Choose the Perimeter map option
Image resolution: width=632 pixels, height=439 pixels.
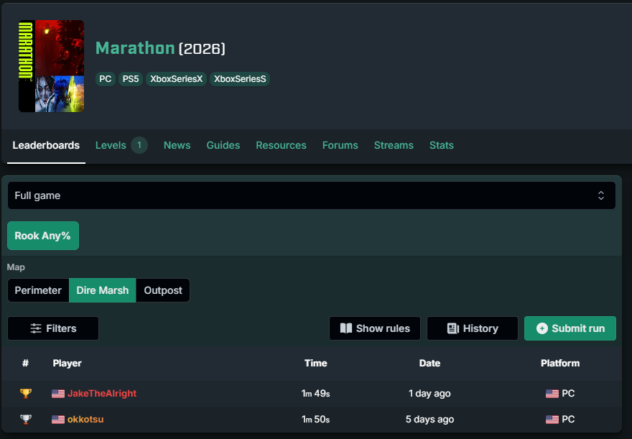(x=38, y=290)
